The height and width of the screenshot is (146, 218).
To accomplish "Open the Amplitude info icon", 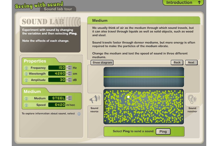I will point(26,80).
